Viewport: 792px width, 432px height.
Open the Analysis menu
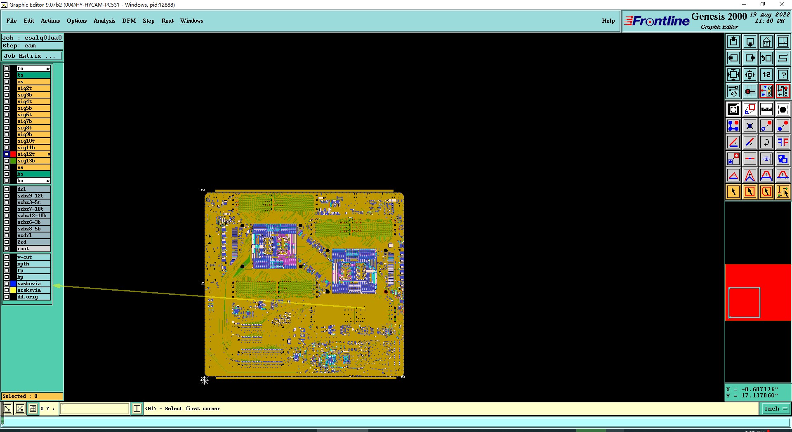[104, 21]
